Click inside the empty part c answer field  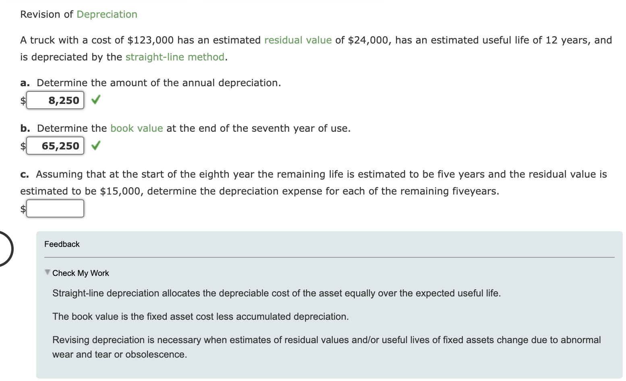point(55,208)
